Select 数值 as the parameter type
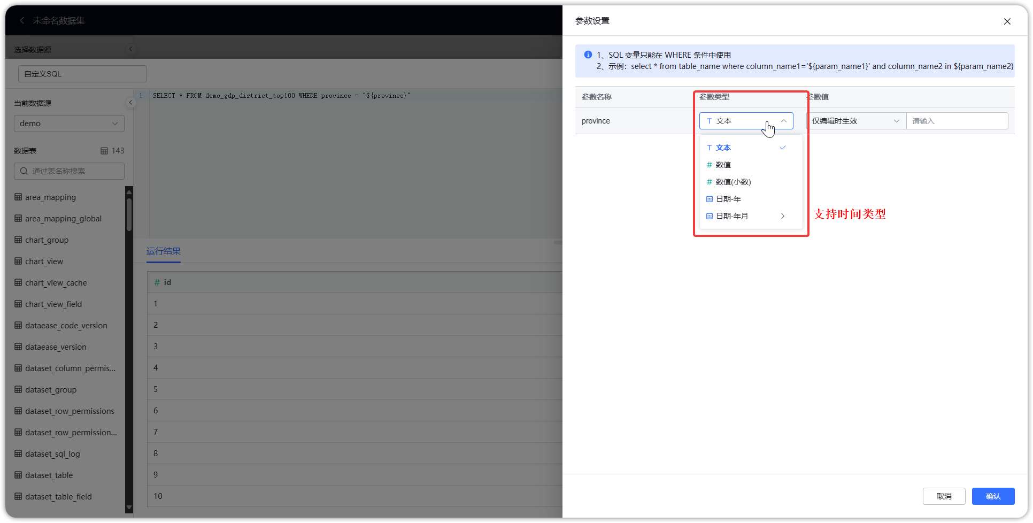 [x=724, y=165]
